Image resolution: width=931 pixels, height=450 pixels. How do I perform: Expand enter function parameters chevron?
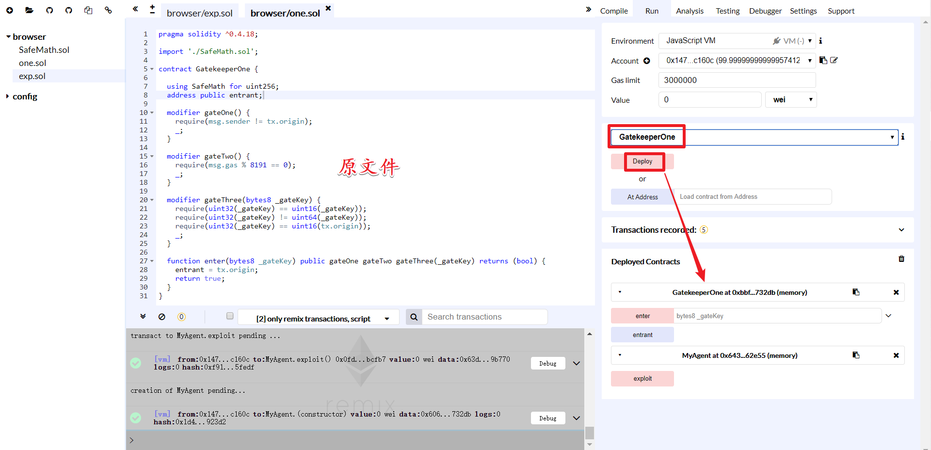point(888,316)
